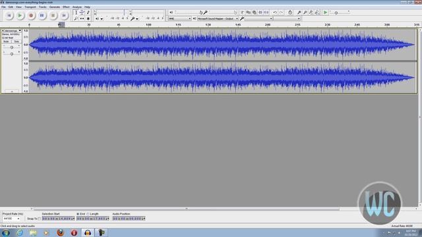Open the Edit menu
Image resolution: width=422 pixels, height=237 pixels.
click(11, 7)
